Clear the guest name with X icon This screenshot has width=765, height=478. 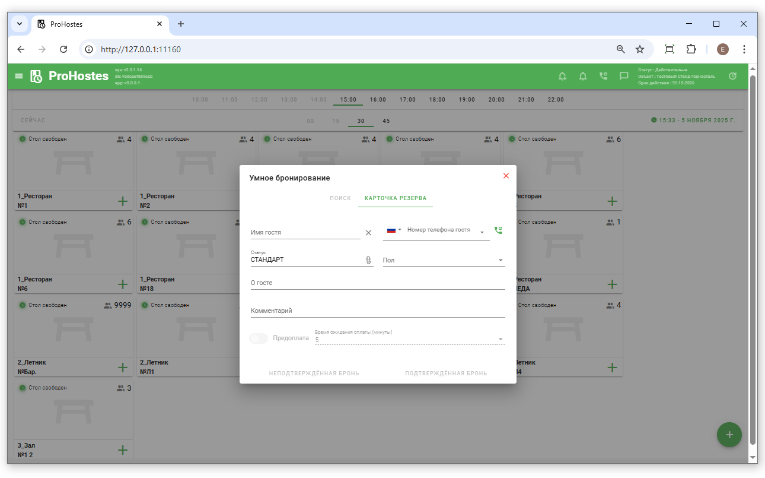click(x=368, y=233)
